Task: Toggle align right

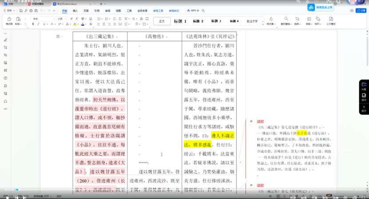Action: 109,24
